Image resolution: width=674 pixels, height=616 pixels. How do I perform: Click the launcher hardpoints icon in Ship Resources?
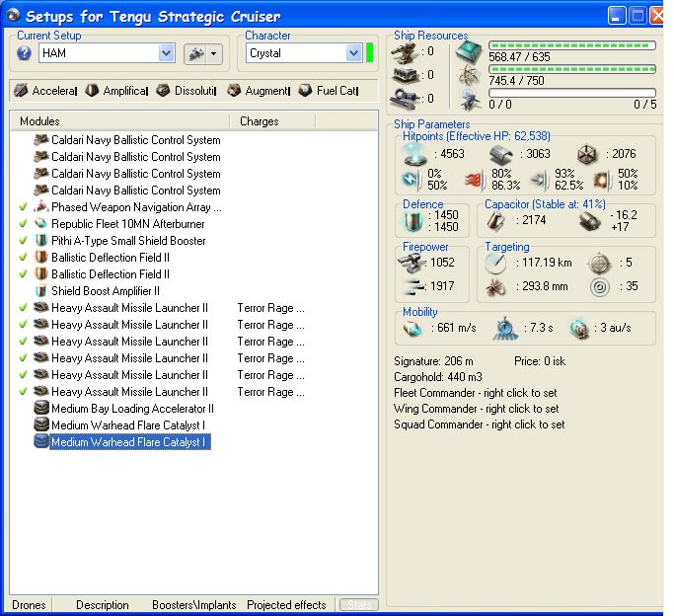[404, 76]
